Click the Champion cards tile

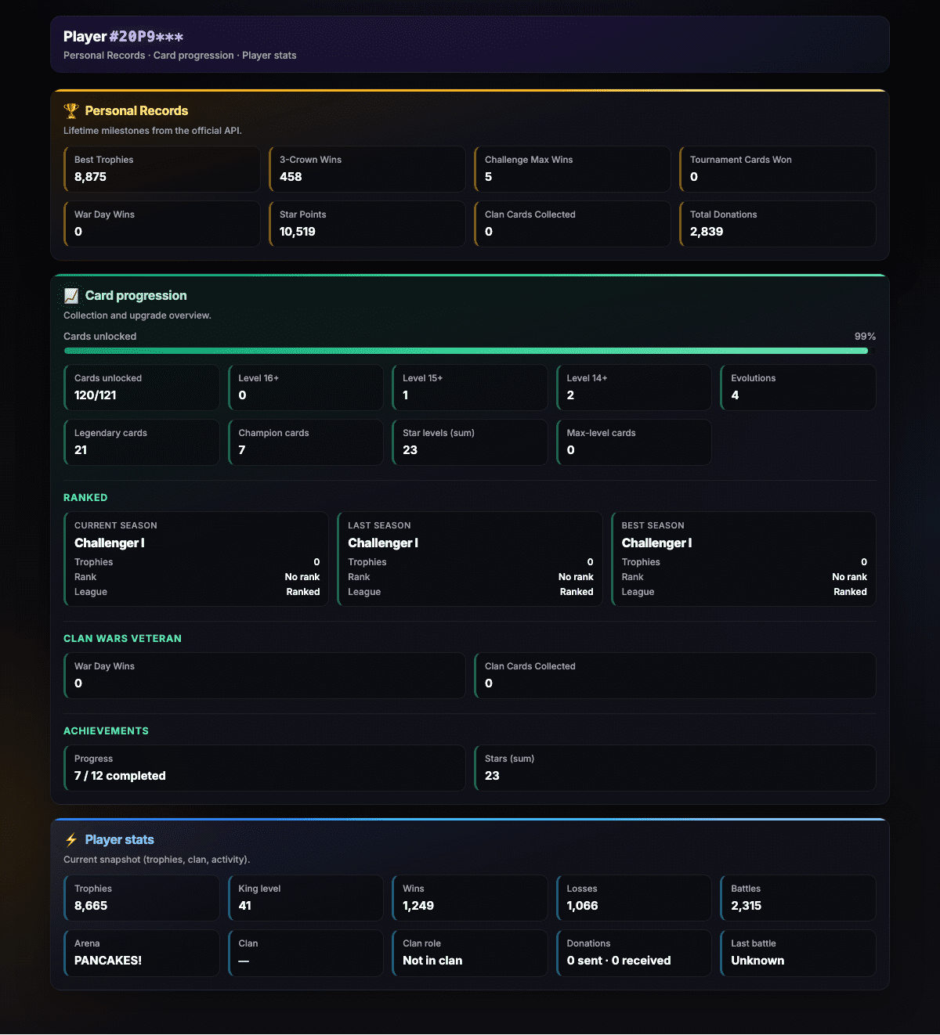coord(305,442)
